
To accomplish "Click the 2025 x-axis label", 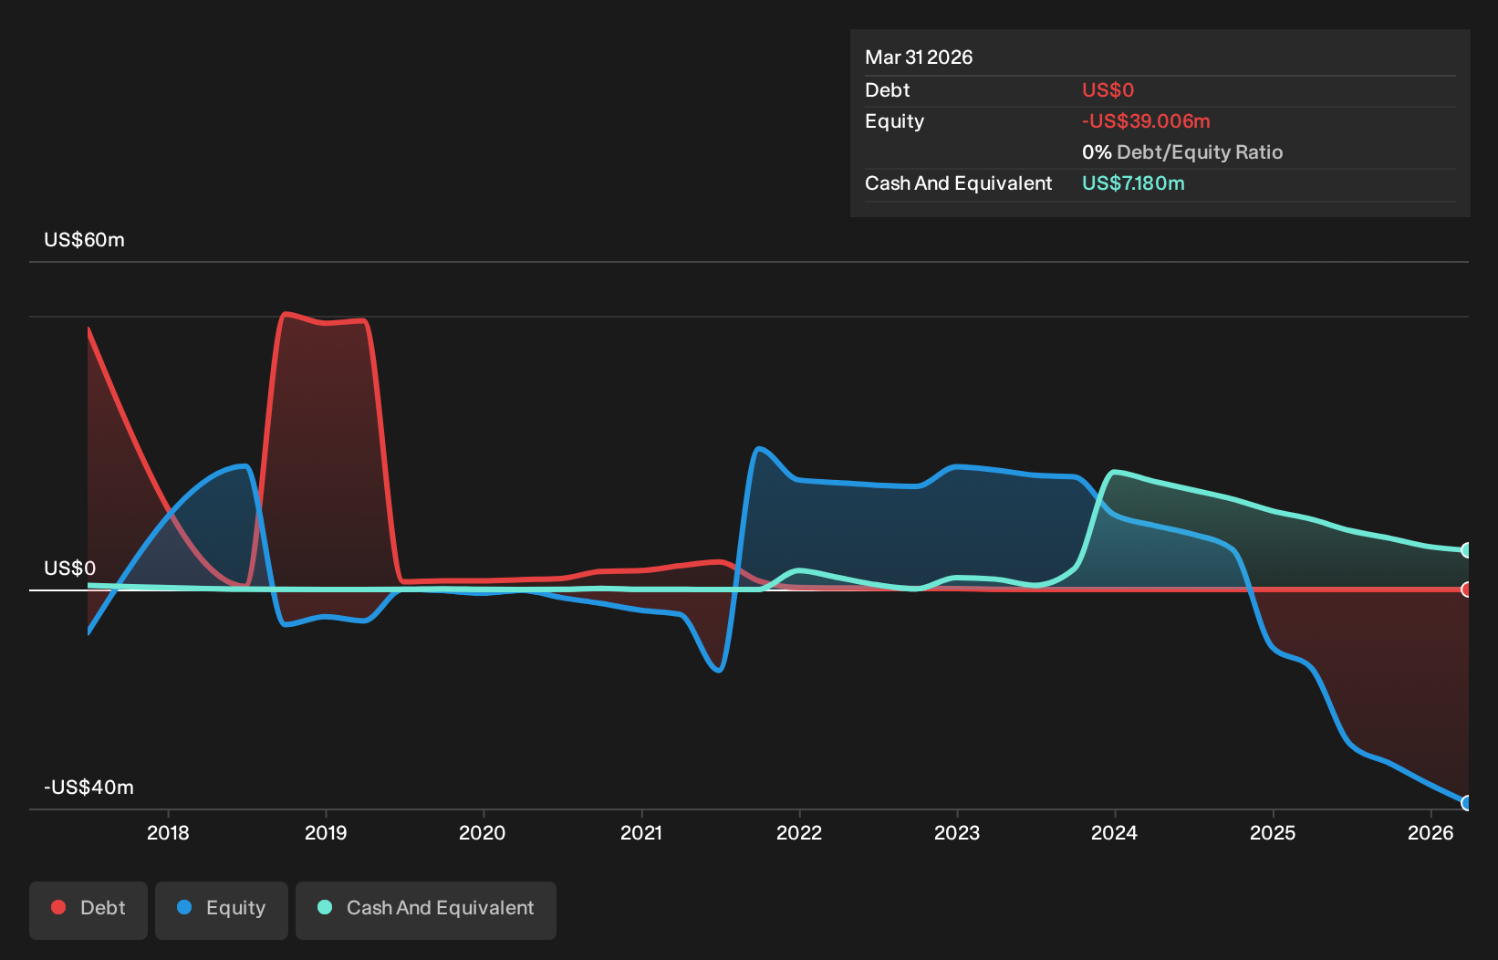I will pyautogui.click(x=1273, y=832).
